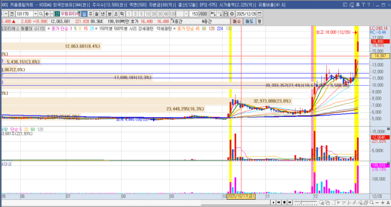
Task: Save the chart with the floppy disk icon
Action: click(226, 14)
